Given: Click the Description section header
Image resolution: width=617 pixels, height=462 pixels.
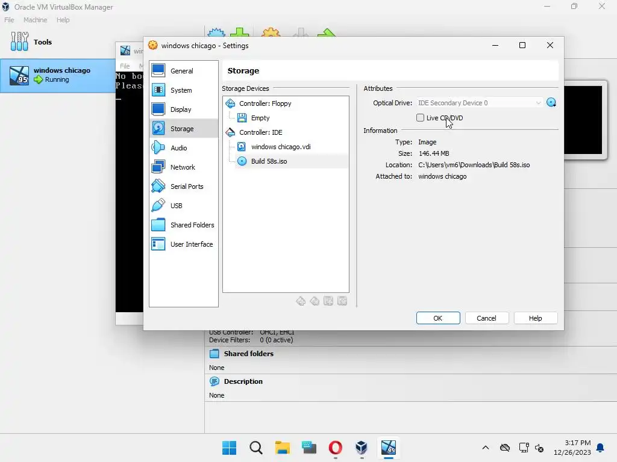Looking at the screenshot, I should [x=243, y=381].
